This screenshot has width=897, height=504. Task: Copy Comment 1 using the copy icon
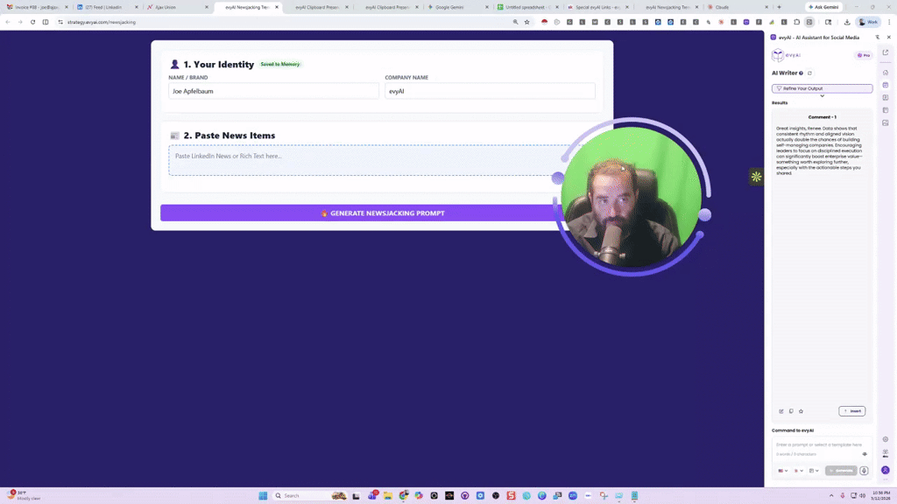pyautogui.click(x=791, y=411)
